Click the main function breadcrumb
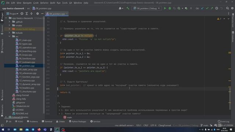This screenshot has height=132, width=235. point(68,117)
